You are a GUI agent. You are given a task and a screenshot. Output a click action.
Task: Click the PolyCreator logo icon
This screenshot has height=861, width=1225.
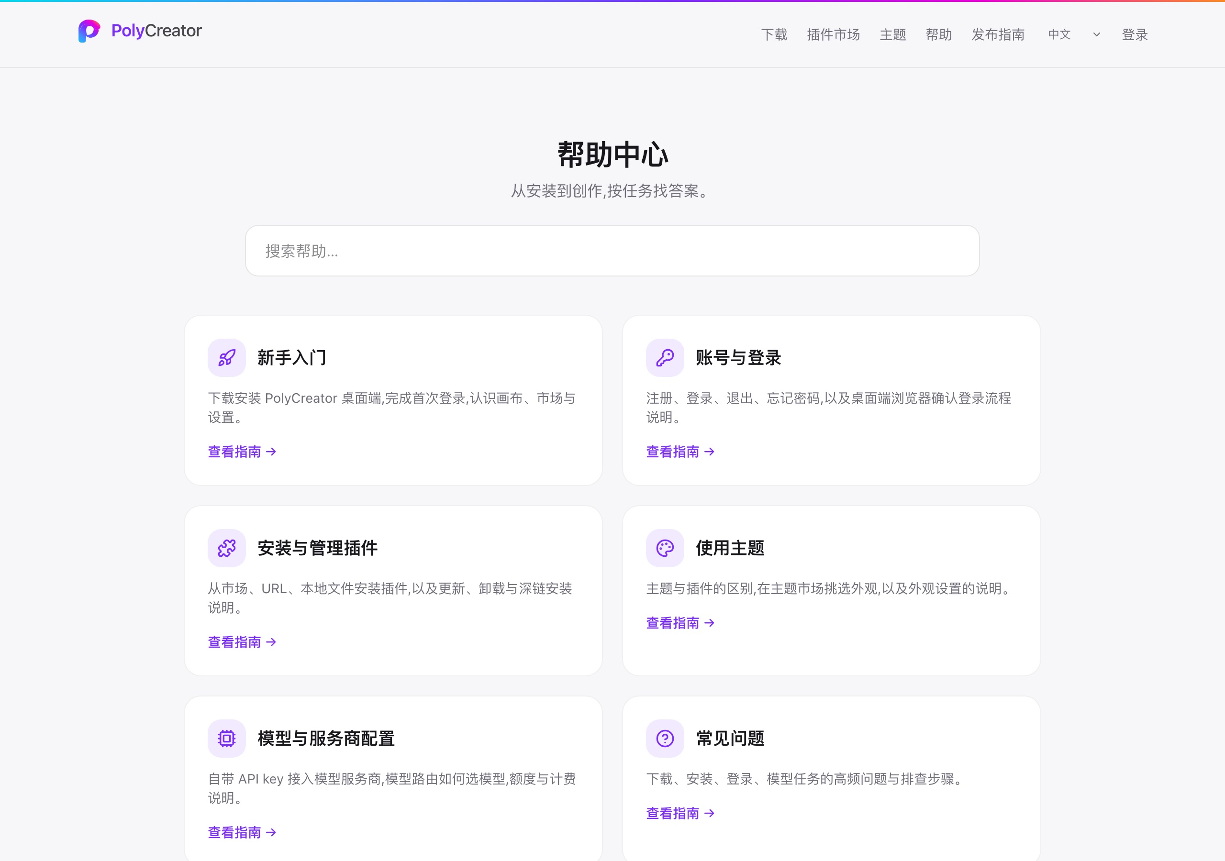point(89,31)
